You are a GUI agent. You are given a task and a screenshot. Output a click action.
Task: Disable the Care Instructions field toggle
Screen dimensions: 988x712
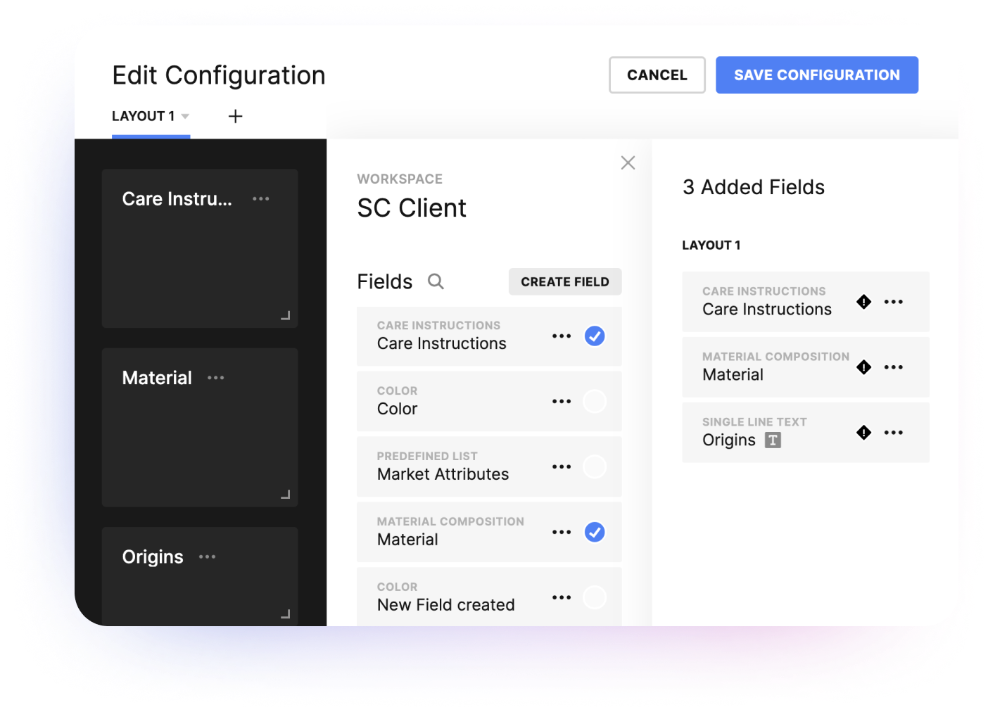tap(595, 336)
